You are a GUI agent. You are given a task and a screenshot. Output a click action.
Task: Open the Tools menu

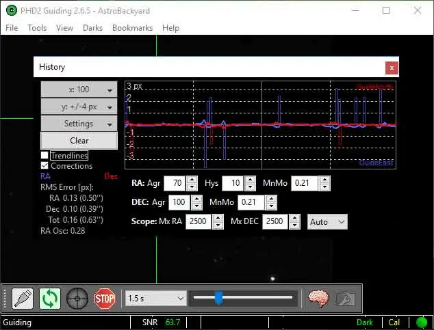(37, 28)
